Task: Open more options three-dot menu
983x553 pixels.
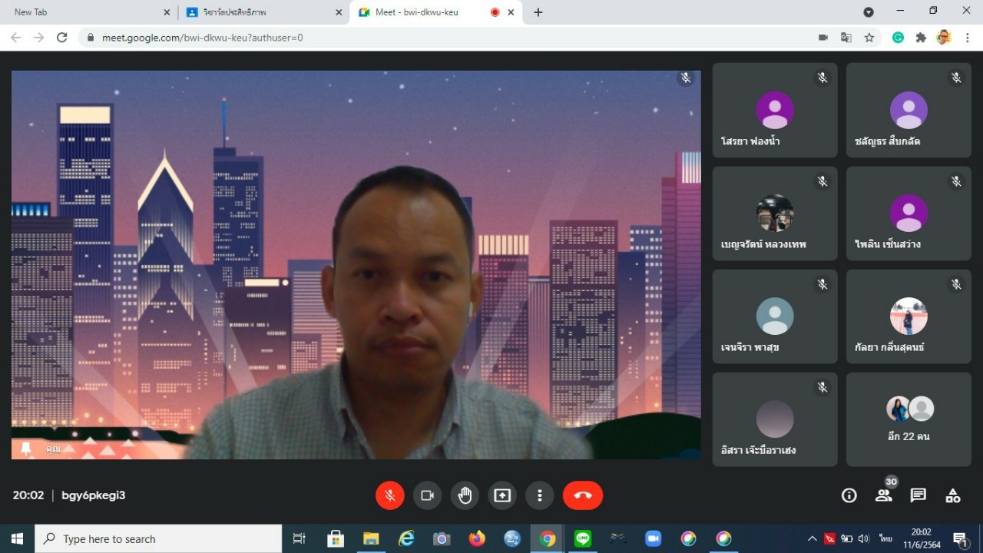Action: pyautogui.click(x=540, y=495)
